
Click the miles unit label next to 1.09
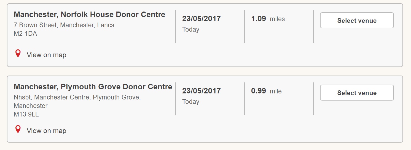(277, 19)
